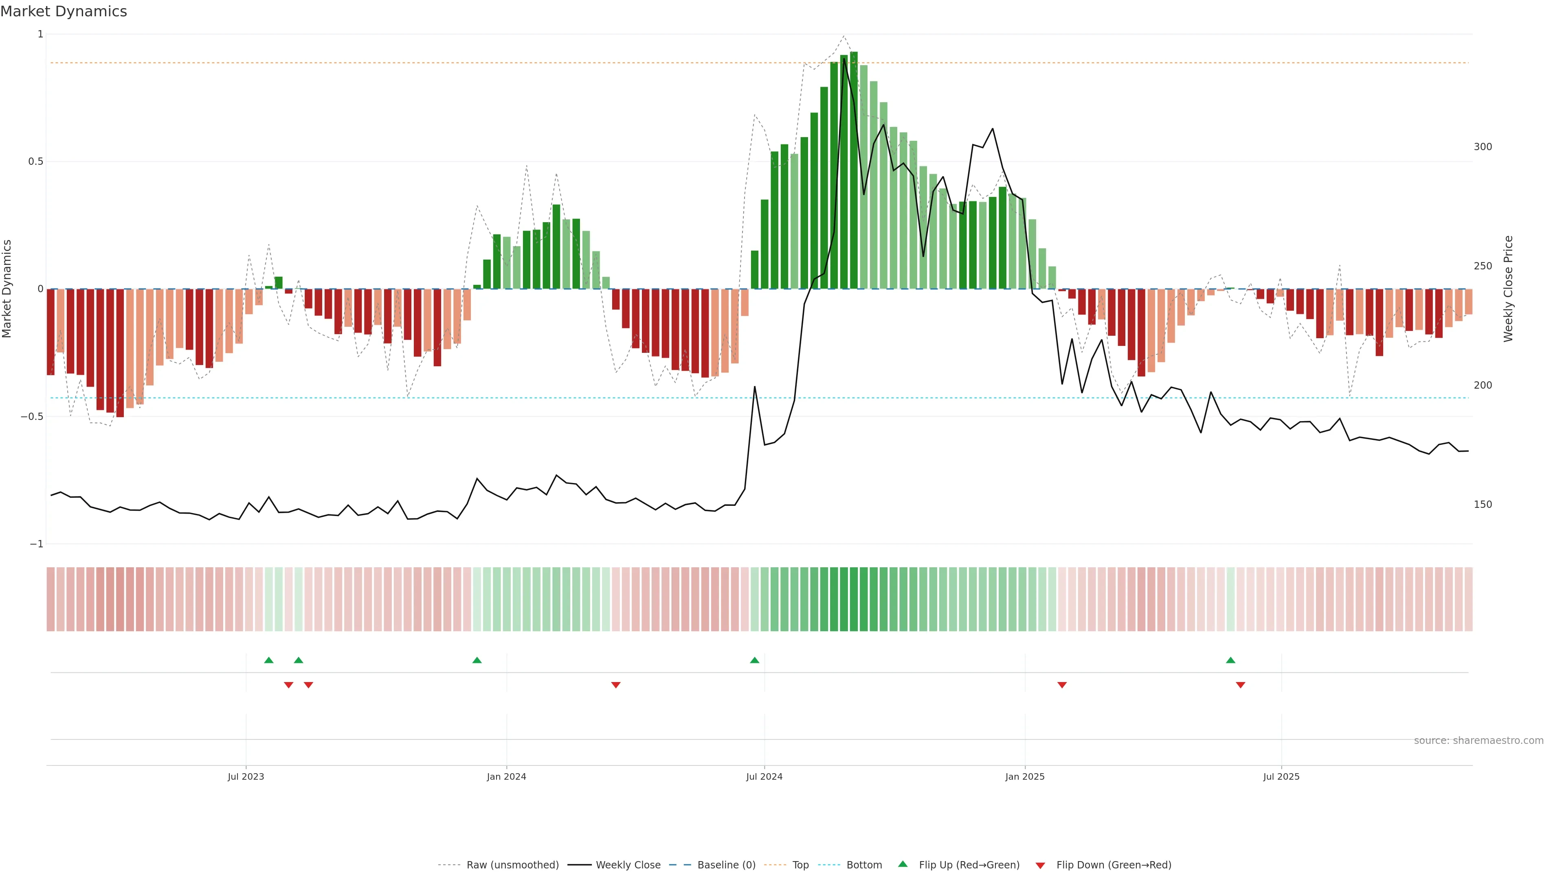Click the darkest green heatmap strip cell

pos(854,599)
